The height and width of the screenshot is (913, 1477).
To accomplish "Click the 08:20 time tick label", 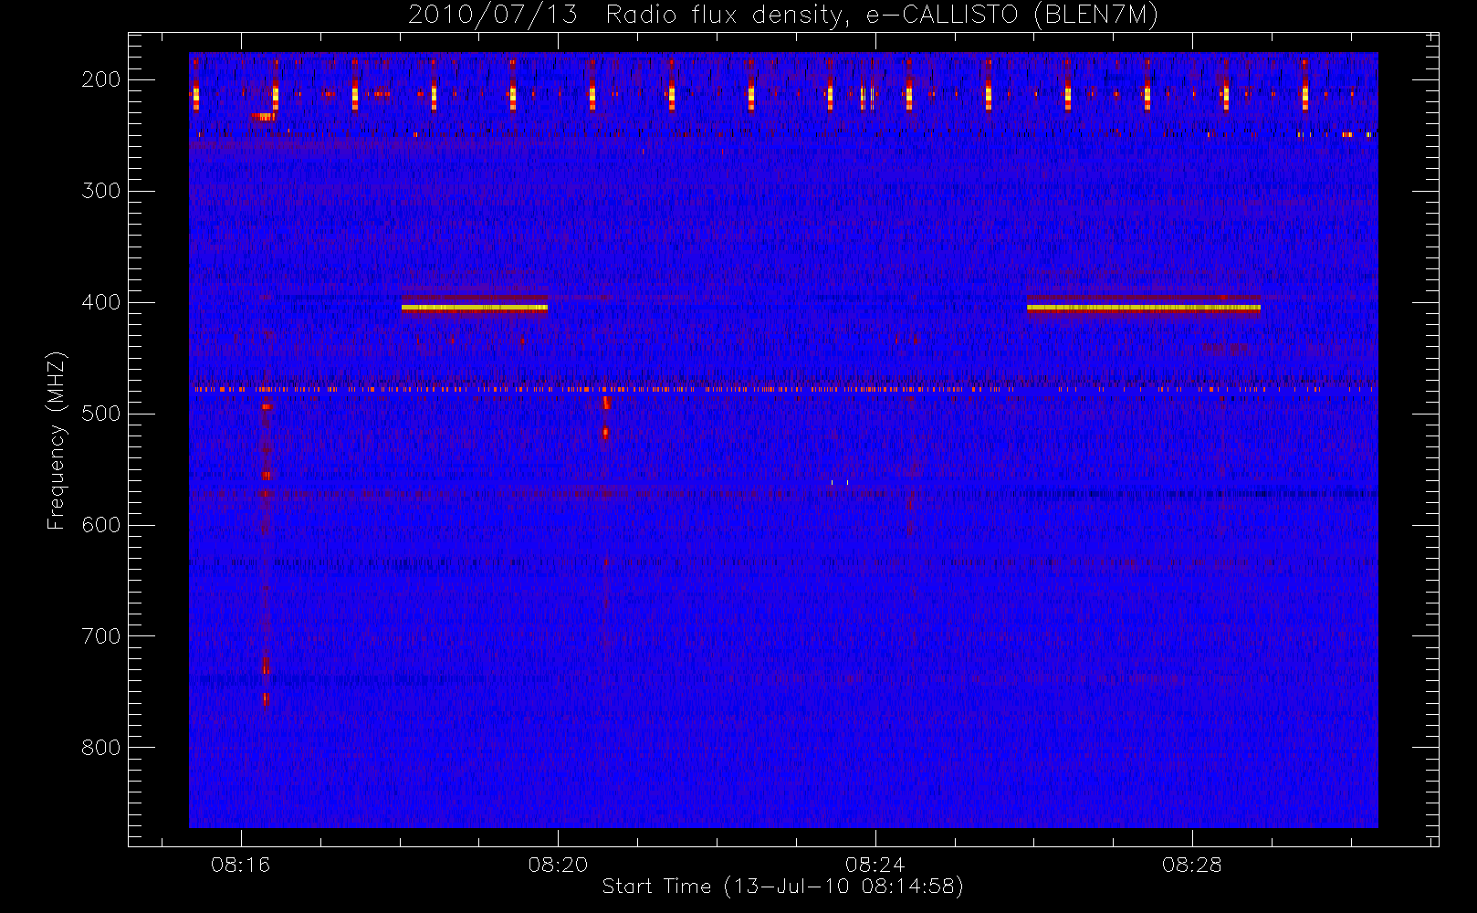I will tap(558, 865).
